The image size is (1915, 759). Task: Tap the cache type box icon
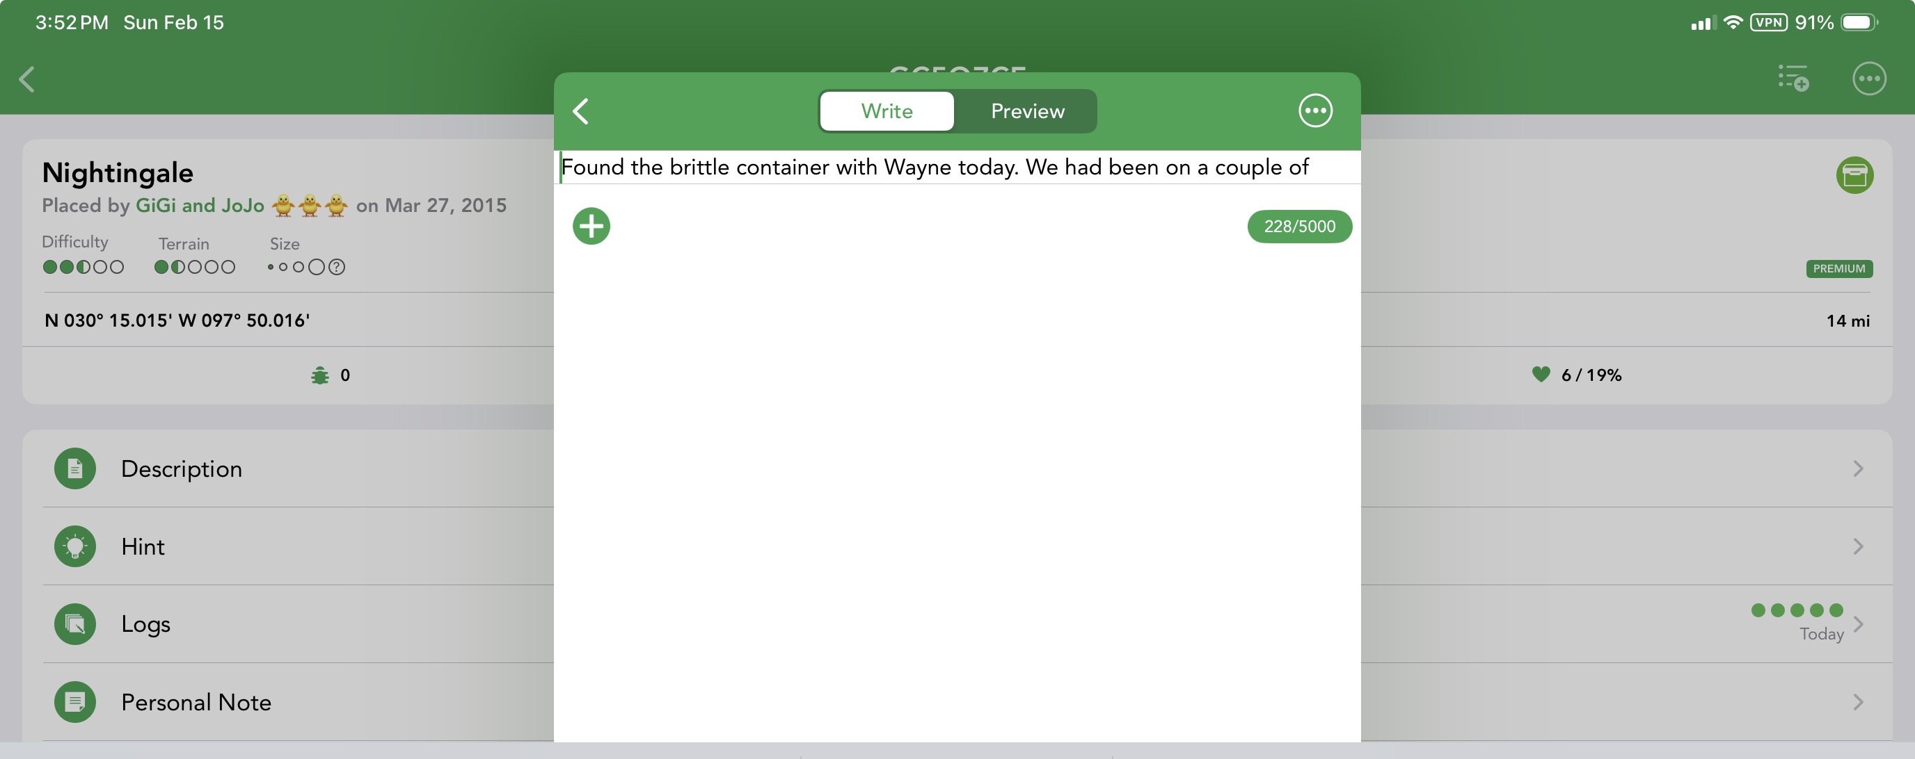(x=1854, y=175)
